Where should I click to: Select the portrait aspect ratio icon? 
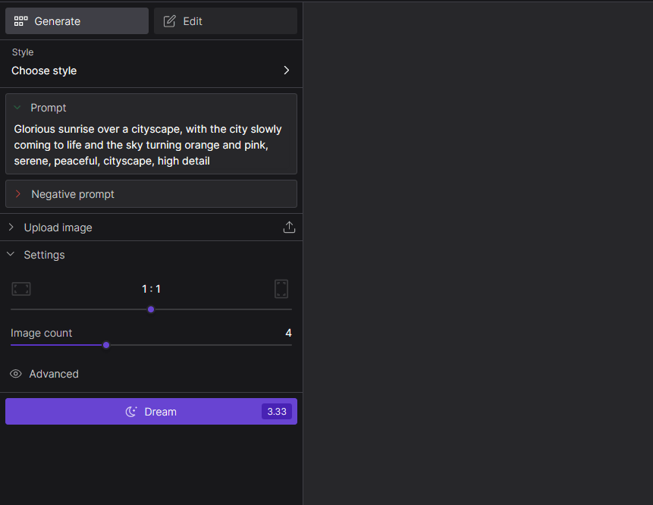(x=281, y=289)
